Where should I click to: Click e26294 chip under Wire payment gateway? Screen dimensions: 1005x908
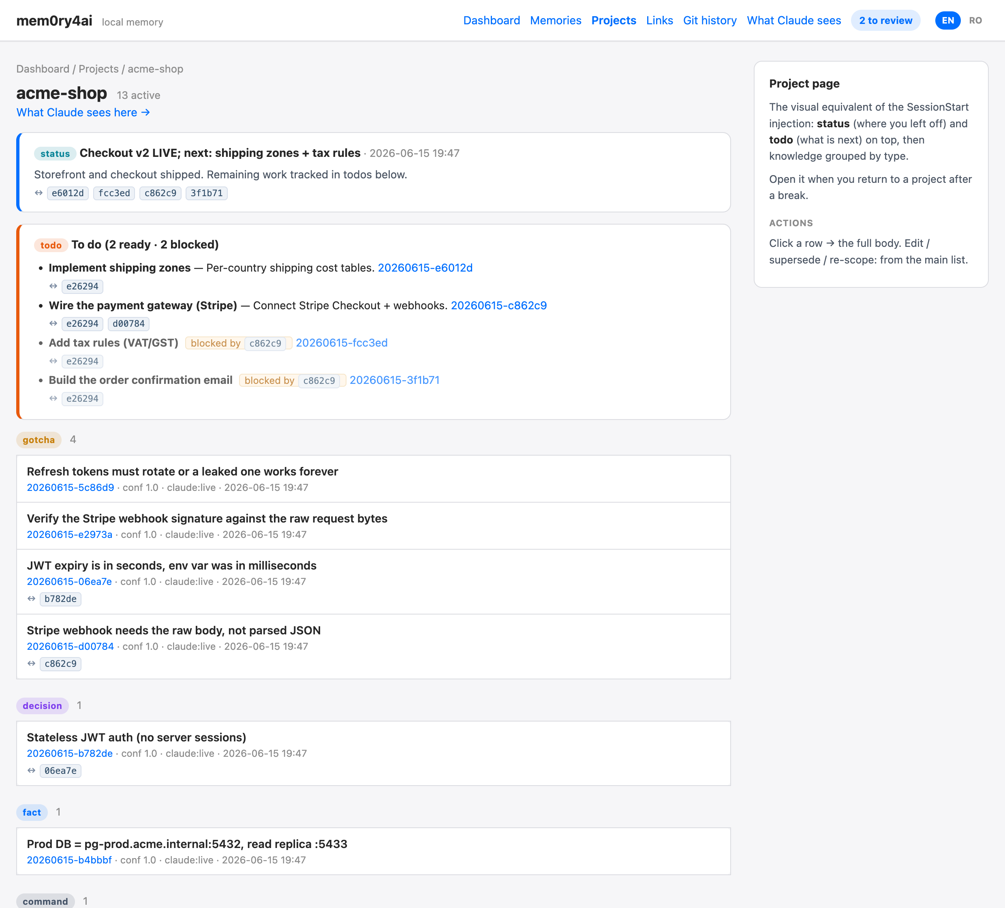pyautogui.click(x=82, y=323)
